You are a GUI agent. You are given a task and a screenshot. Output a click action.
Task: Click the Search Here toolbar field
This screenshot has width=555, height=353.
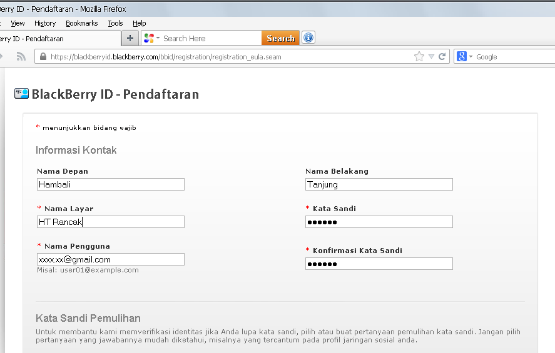(211, 38)
